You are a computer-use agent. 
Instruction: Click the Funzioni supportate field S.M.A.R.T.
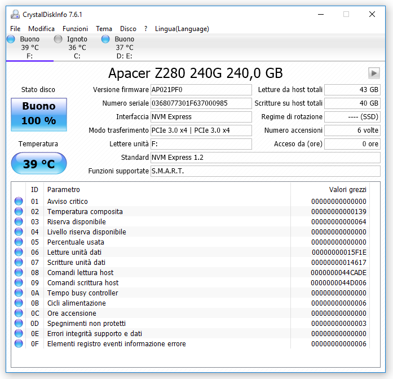(266, 171)
